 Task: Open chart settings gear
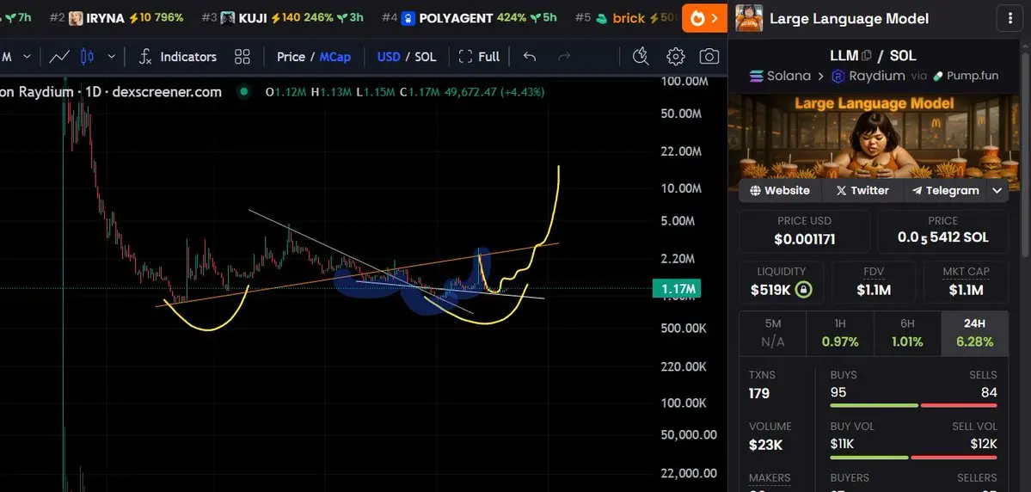[675, 57]
